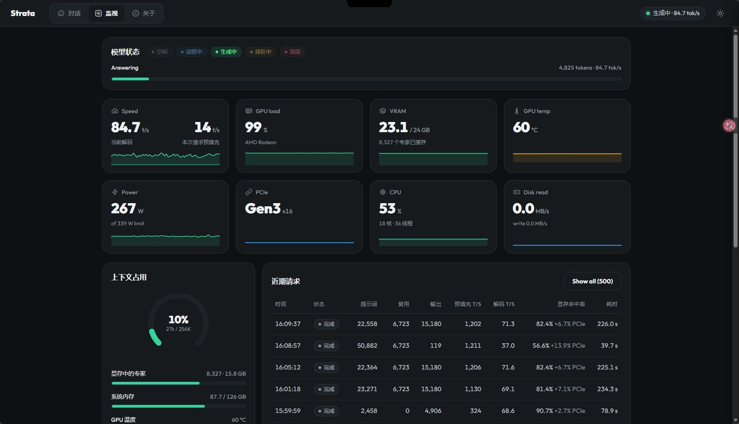
Task: Click Show all (500) button
Action: point(592,281)
